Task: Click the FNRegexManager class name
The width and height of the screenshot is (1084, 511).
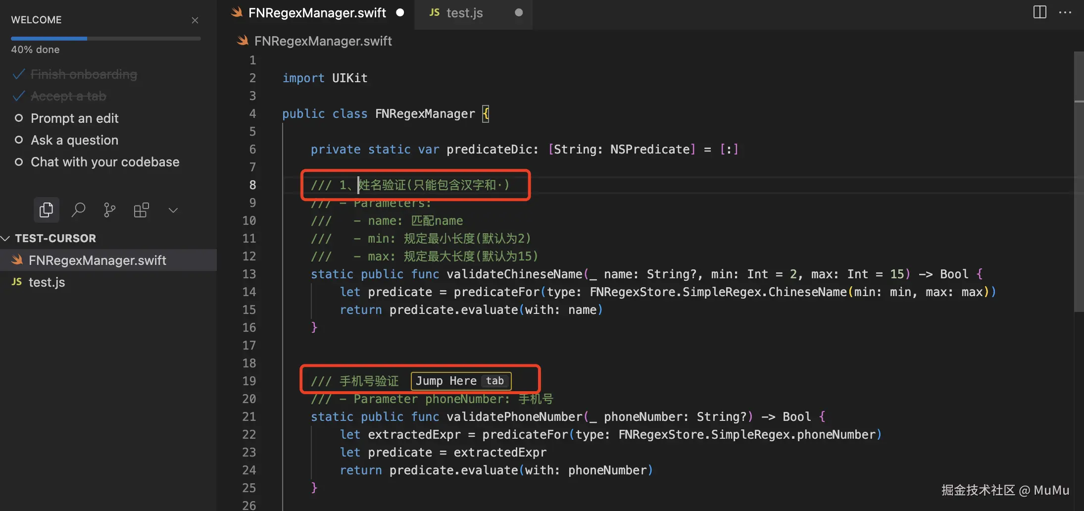Action: point(425,113)
